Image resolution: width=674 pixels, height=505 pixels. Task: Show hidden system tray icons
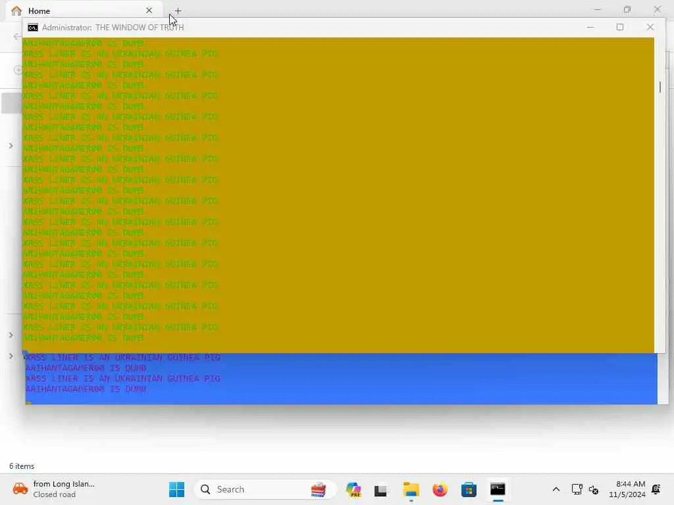point(556,489)
